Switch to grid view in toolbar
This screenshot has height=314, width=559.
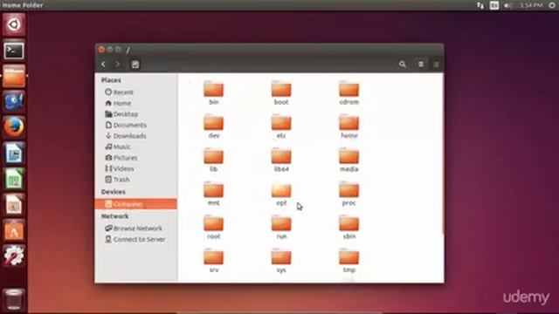point(436,65)
